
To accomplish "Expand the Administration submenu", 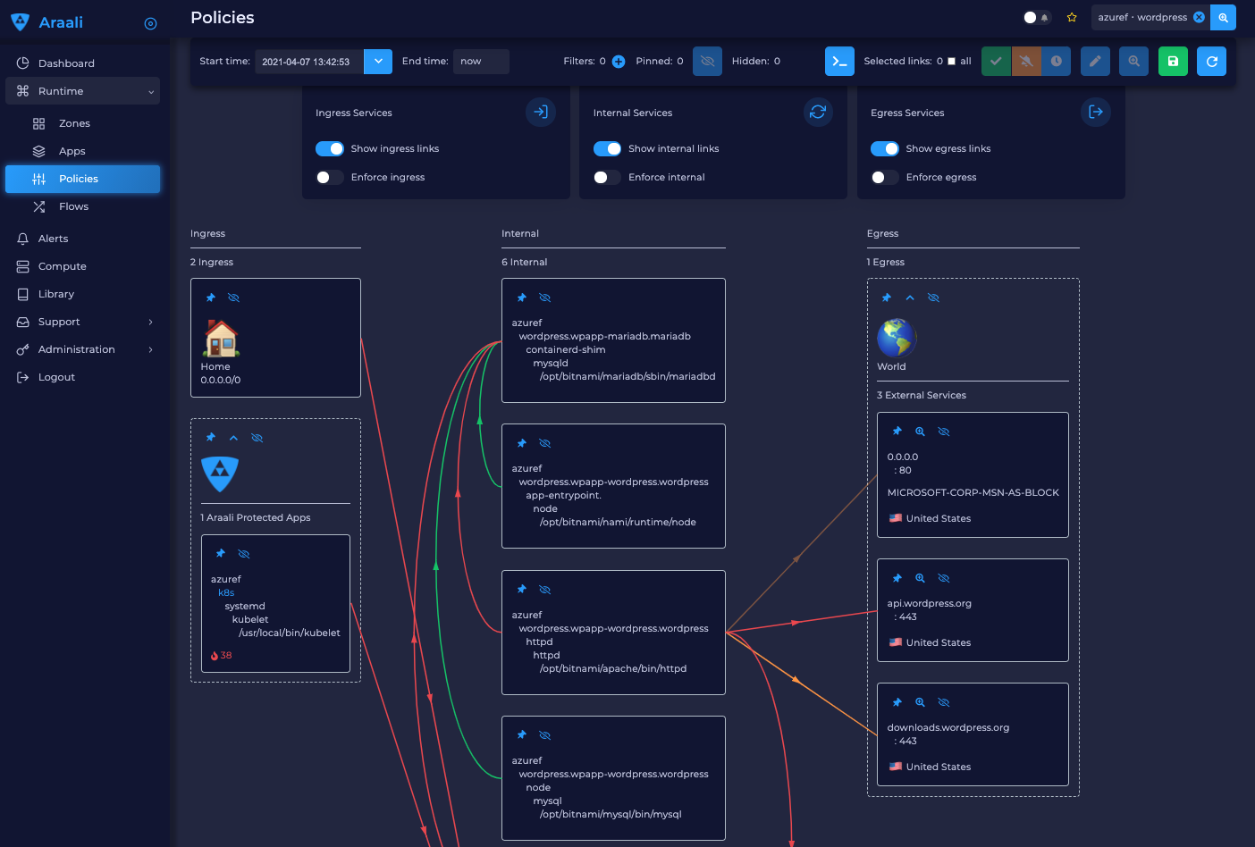I will pos(150,349).
